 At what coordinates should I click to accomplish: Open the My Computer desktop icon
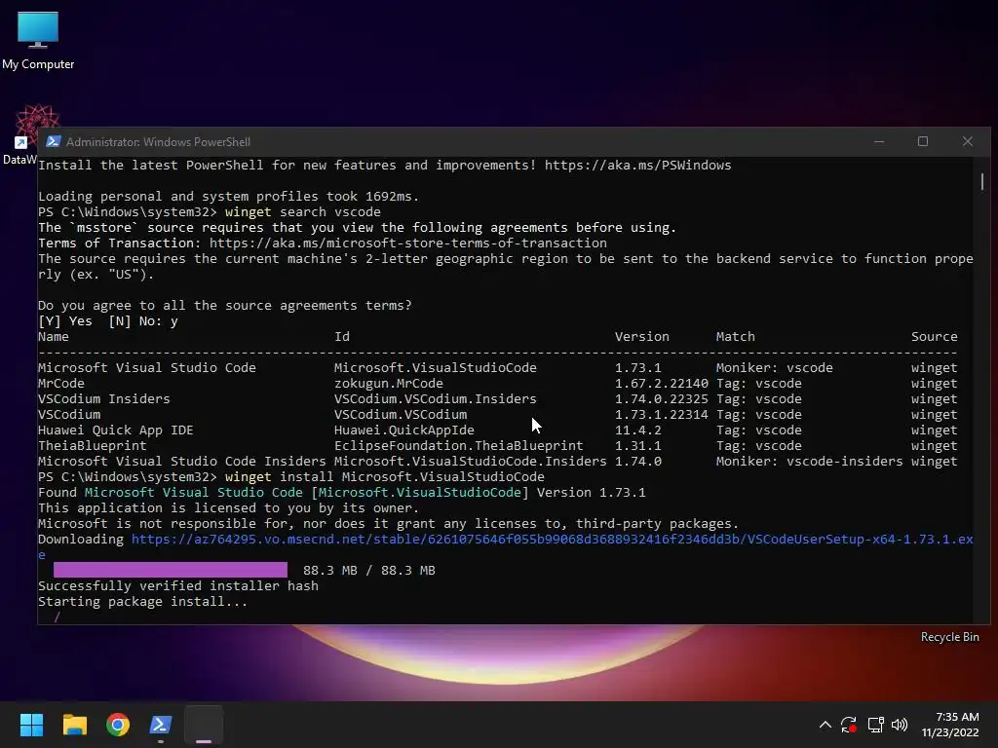[38, 39]
